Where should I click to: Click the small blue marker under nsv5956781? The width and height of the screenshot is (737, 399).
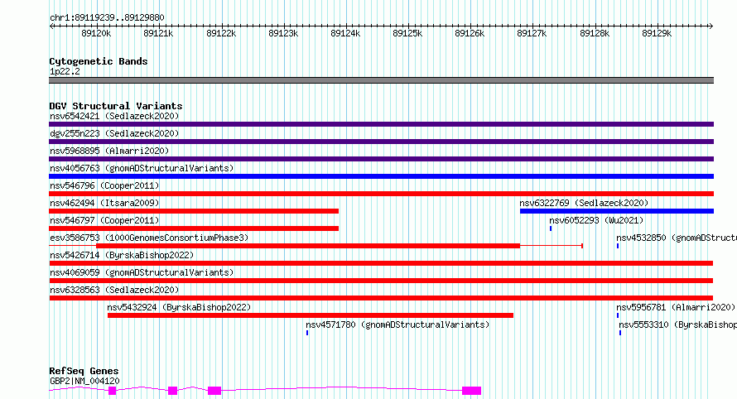pos(618,315)
